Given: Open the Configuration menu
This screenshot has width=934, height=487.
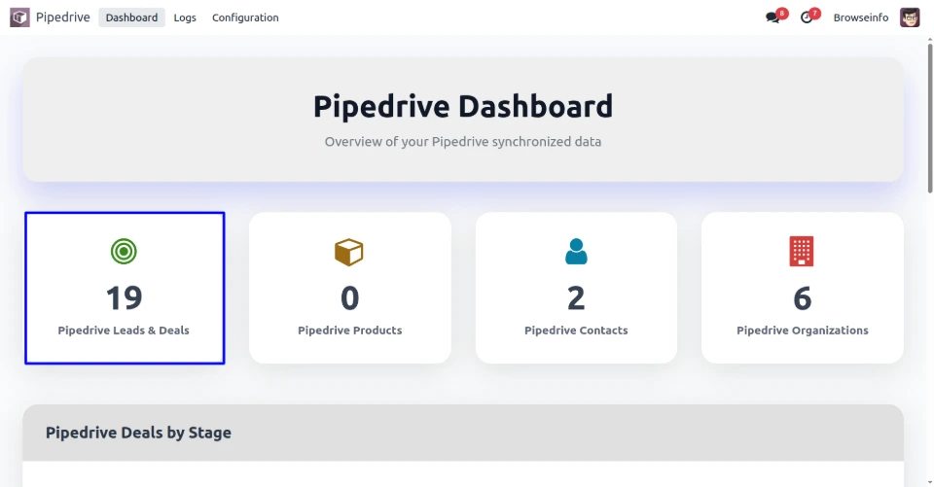Looking at the screenshot, I should click(245, 17).
